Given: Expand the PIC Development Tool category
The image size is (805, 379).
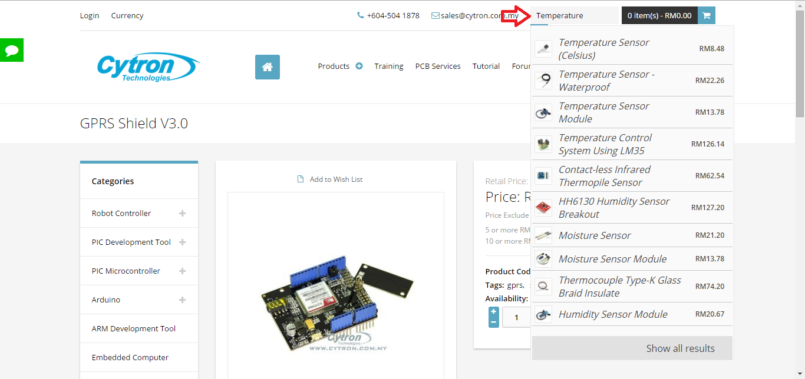Looking at the screenshot, I should tap(183, 242).
